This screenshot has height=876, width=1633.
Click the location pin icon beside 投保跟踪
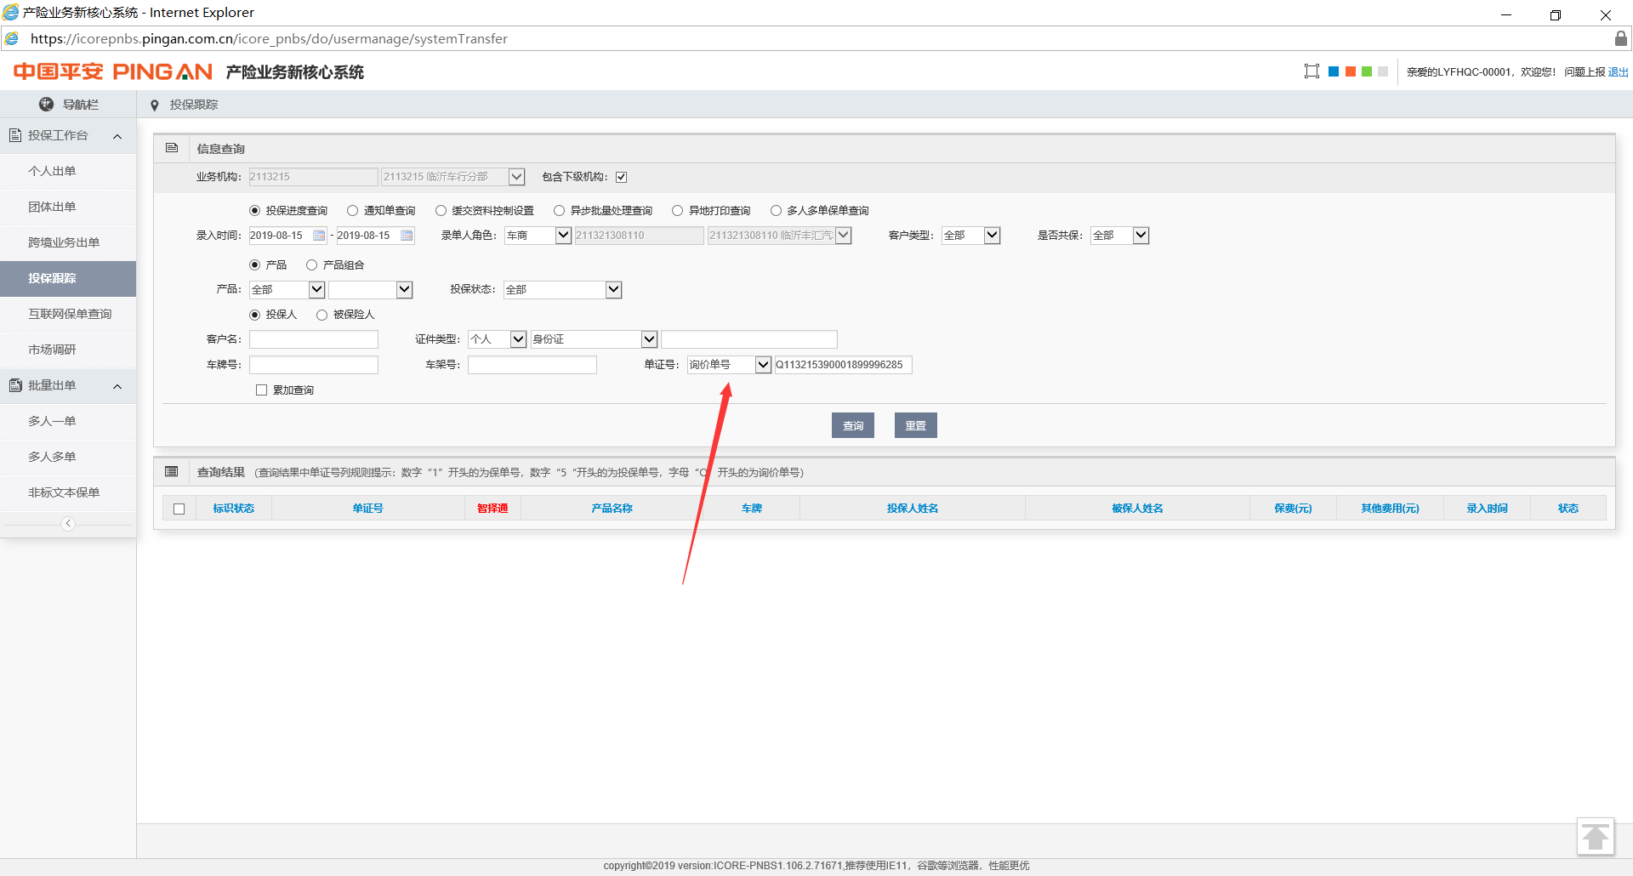[x=154, y=105]
